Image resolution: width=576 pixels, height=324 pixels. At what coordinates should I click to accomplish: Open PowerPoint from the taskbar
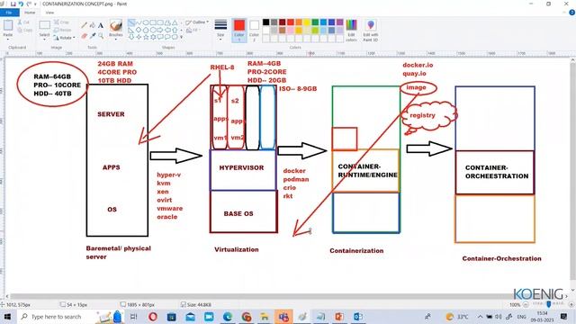click(339, 316)
